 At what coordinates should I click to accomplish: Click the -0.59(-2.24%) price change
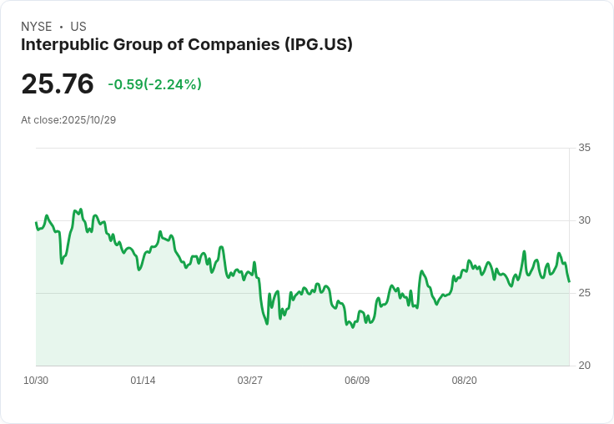pyautogui.click(x=154, y=84)
